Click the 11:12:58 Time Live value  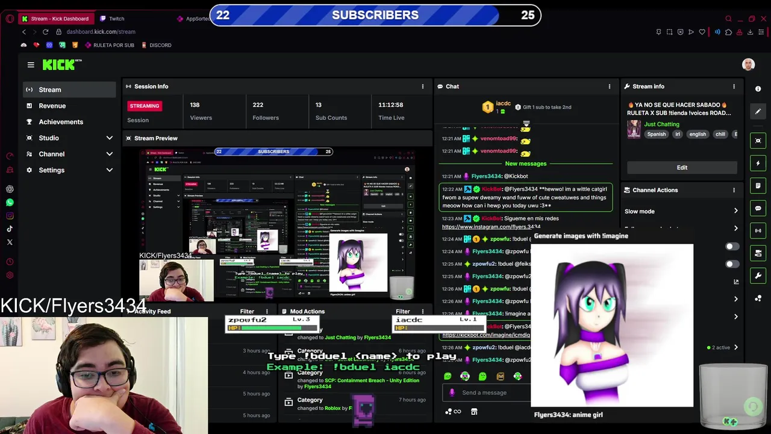click(391, 105)
